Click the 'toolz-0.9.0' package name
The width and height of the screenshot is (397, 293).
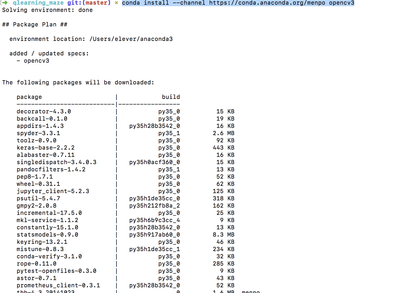pos(37,141)
